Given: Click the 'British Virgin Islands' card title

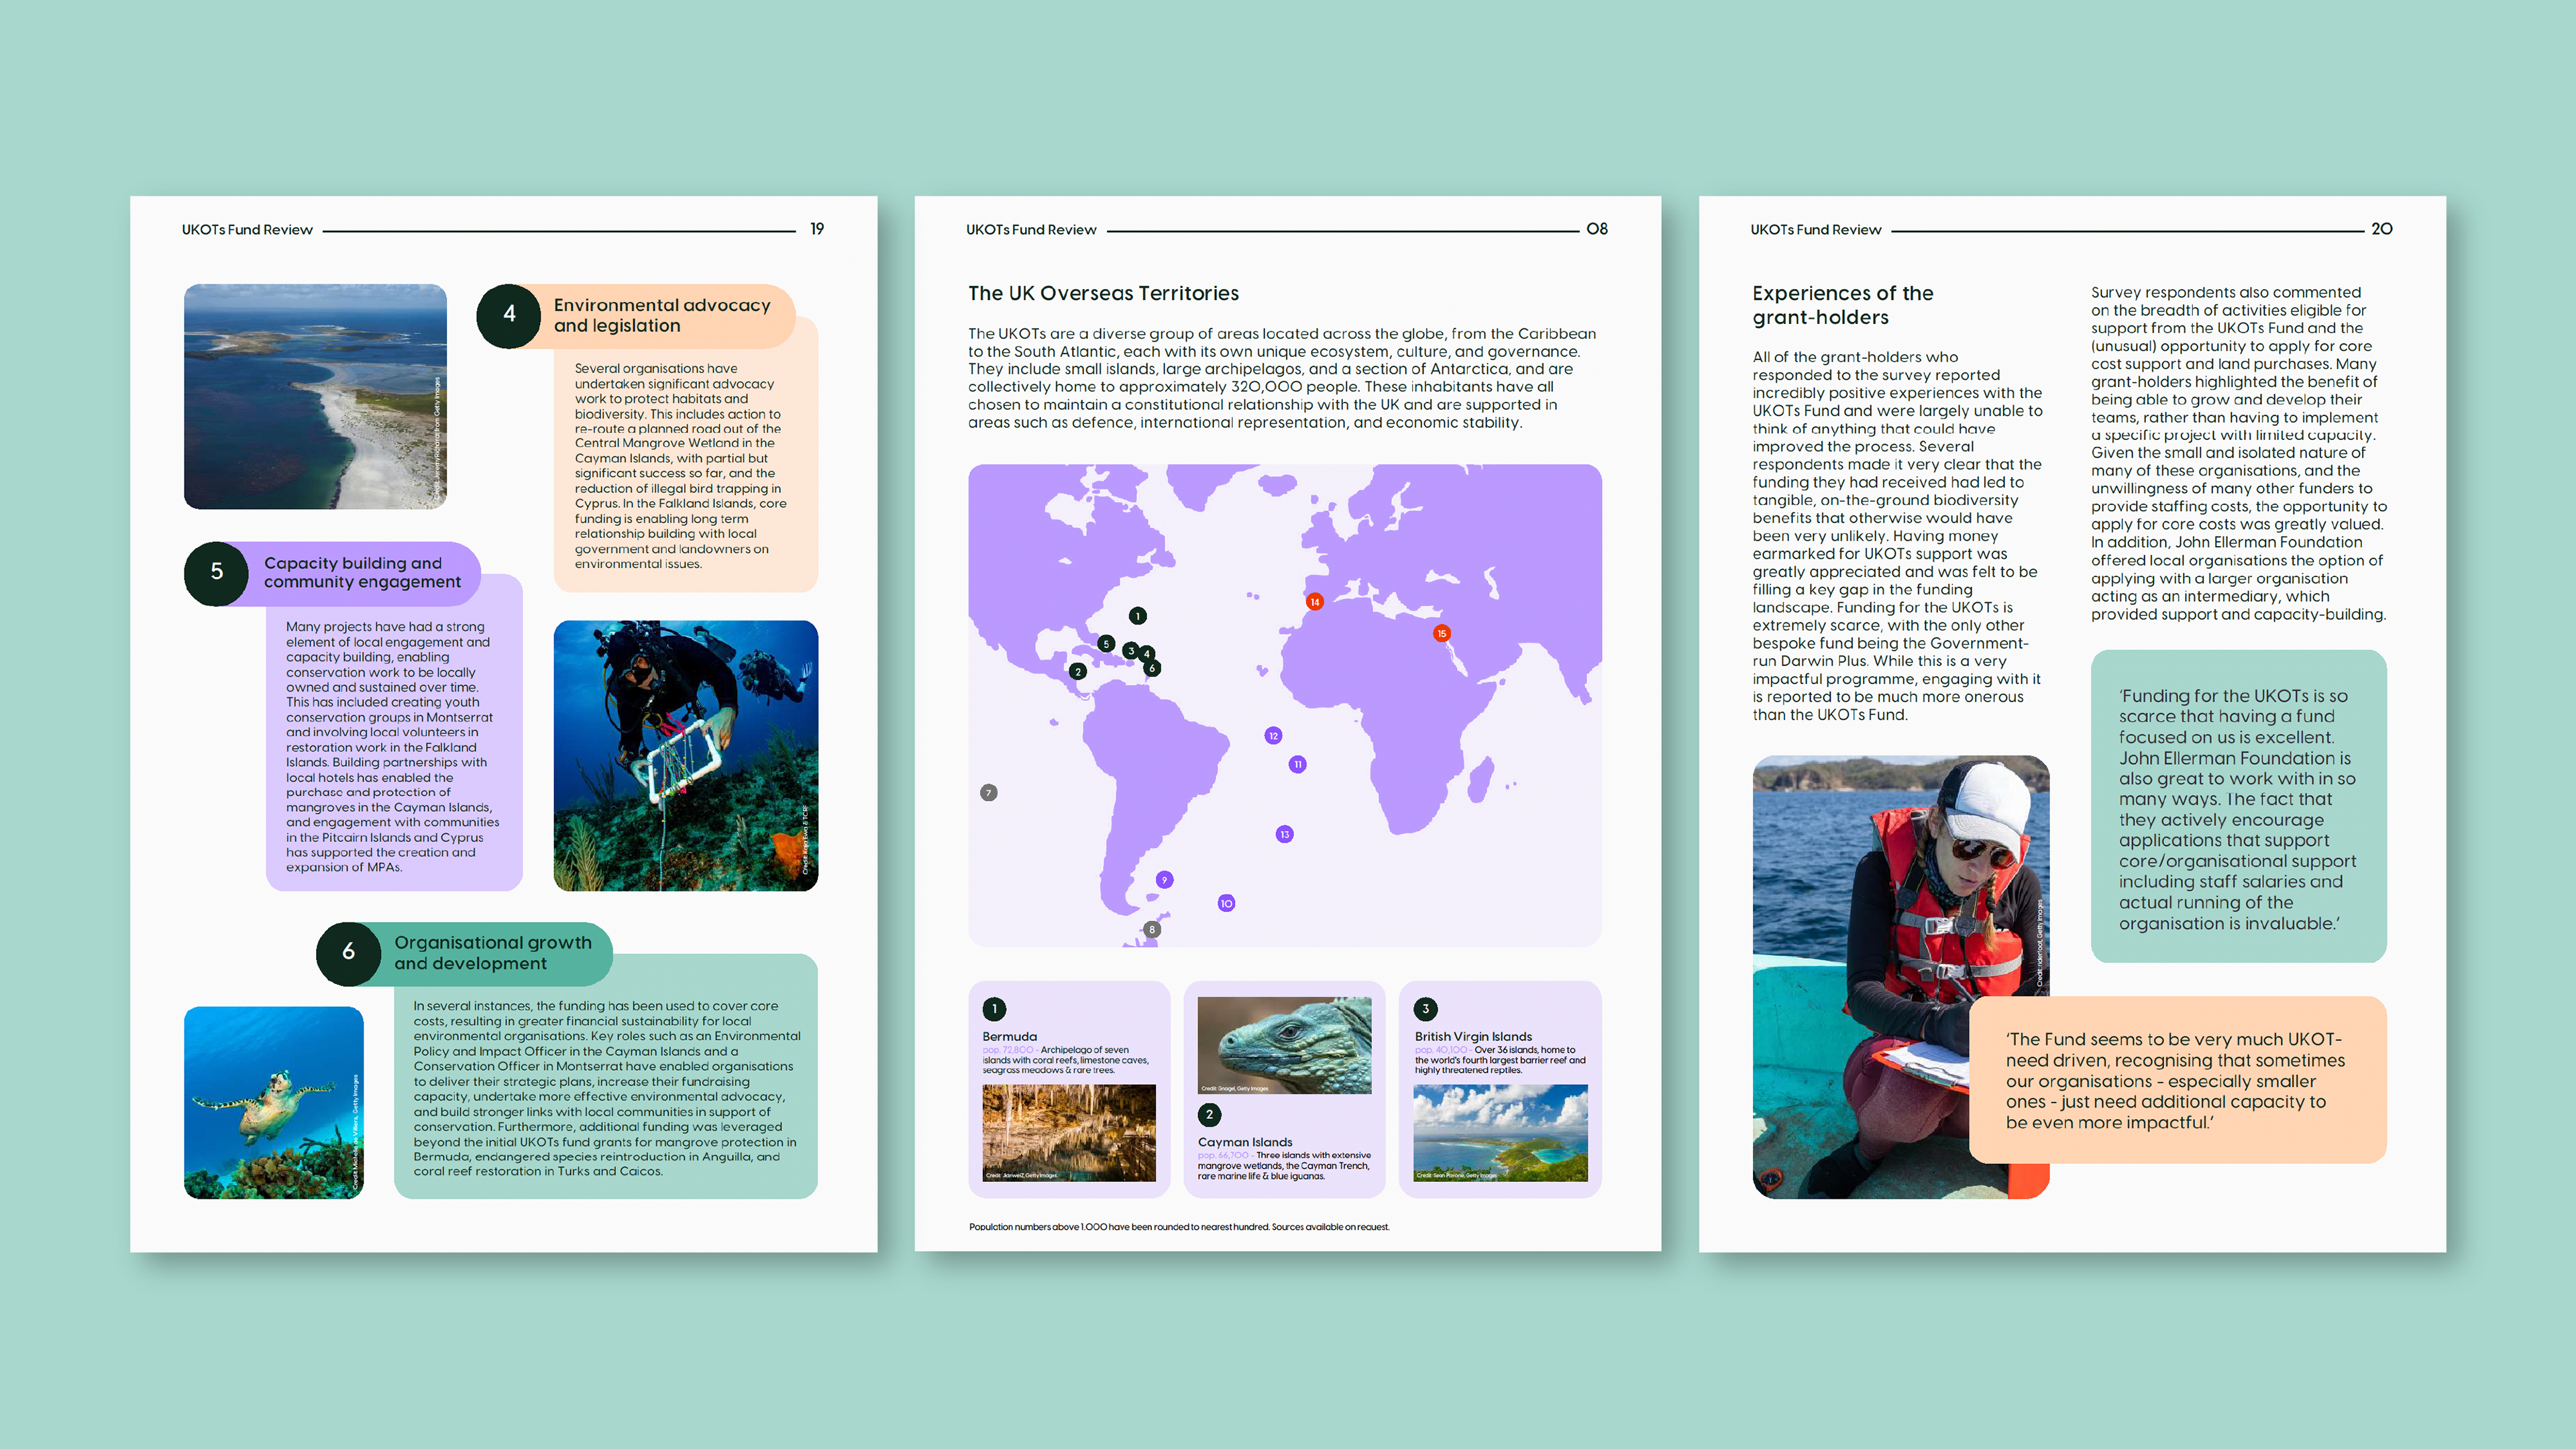Looking at the screenshot, I should (1472, 1036).
